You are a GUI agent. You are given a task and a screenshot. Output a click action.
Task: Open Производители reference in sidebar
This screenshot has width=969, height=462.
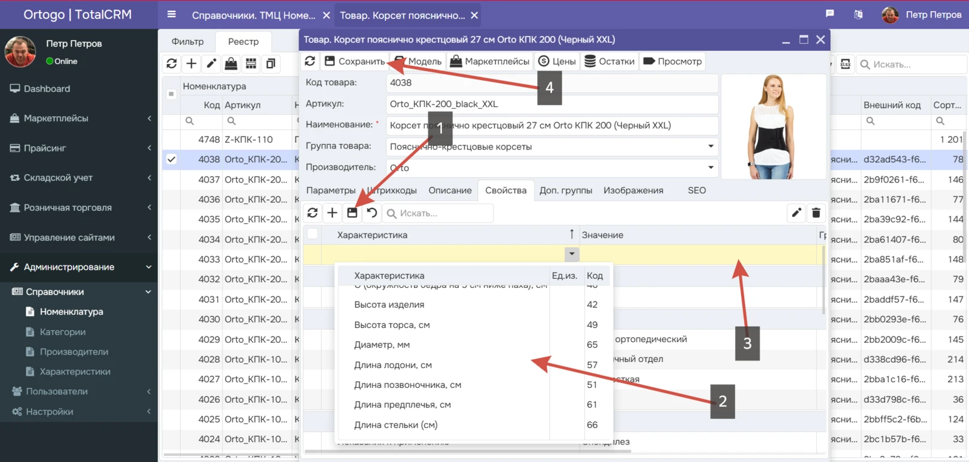(x=74, y=351)
